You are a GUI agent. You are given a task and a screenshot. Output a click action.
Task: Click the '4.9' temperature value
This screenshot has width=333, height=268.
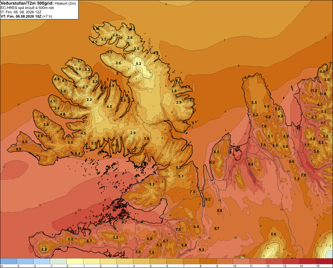[x=280, y=116]
